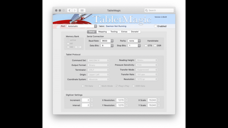Viewport: 228px width, 128px height.
Task: Open the Pressure Sensitivity dropdown
Action: [147, 65]
